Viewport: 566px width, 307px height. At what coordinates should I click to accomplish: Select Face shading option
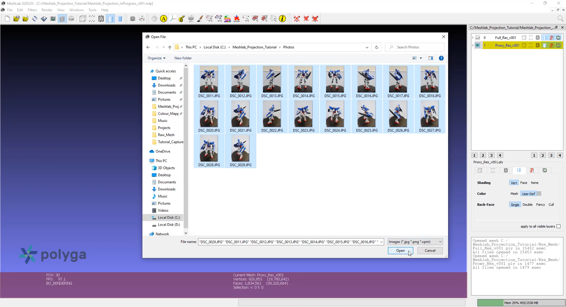point(524,183)
